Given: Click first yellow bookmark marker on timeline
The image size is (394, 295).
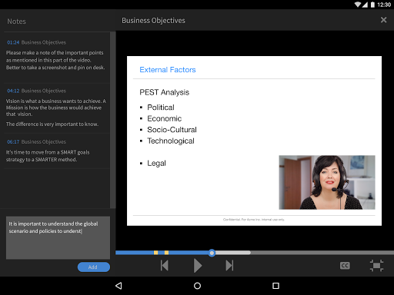Looking at the screenshot, I should point(155,253).
